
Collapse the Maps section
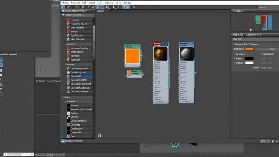(x=63, y=97)
